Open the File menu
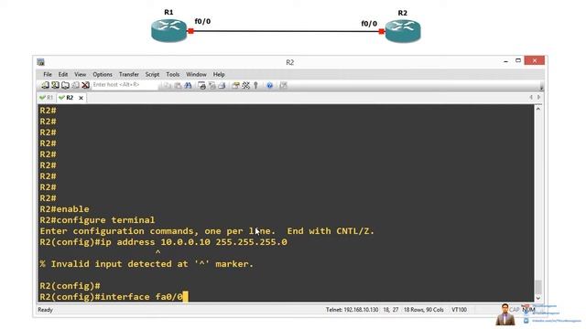 pyautogui.click(x=48, y=74)
